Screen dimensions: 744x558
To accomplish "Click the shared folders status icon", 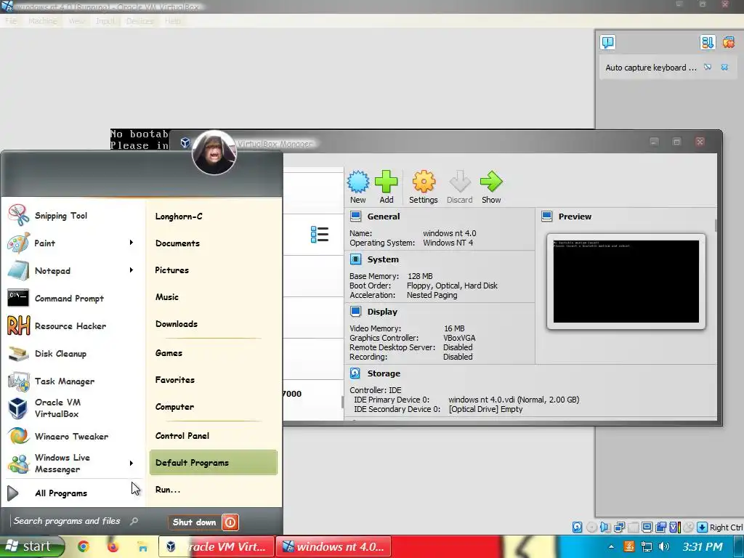I will click(633, 527).
